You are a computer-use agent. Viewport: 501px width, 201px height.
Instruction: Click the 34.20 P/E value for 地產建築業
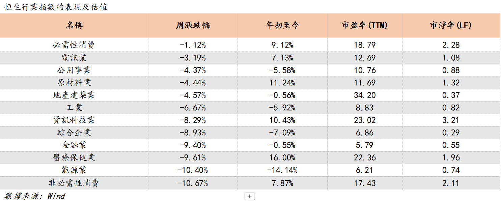(x=365, y=95)
